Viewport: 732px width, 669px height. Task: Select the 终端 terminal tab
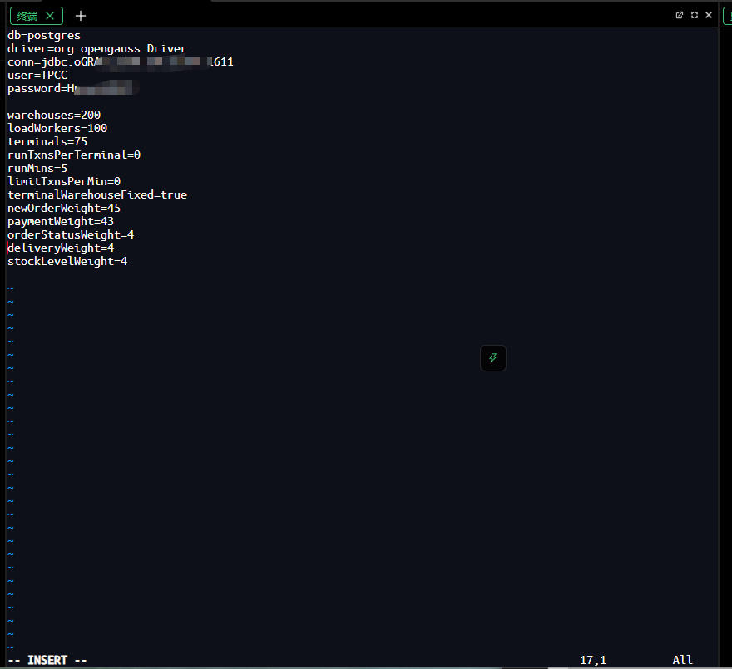(x=37, y=17)
